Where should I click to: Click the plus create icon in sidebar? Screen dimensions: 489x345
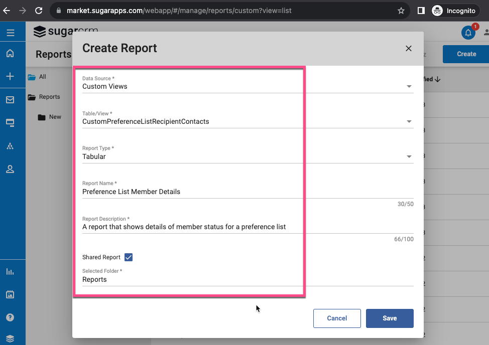[x=10, y=76]
